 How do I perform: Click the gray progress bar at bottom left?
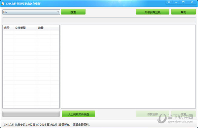[31, 114]
